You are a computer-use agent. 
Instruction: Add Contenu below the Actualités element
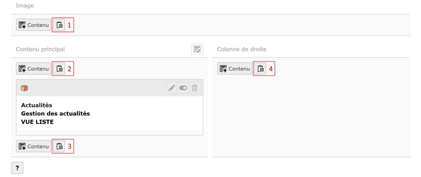tap(33, 146)
